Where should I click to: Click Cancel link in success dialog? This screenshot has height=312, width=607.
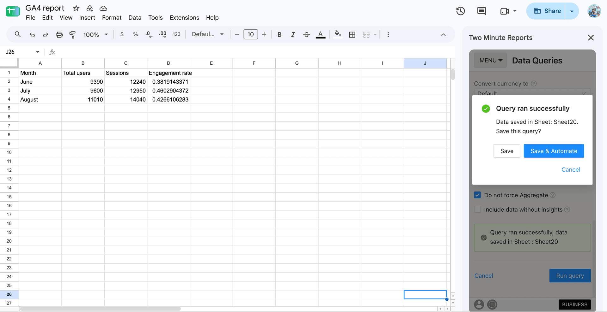click(x=571, y=169)
